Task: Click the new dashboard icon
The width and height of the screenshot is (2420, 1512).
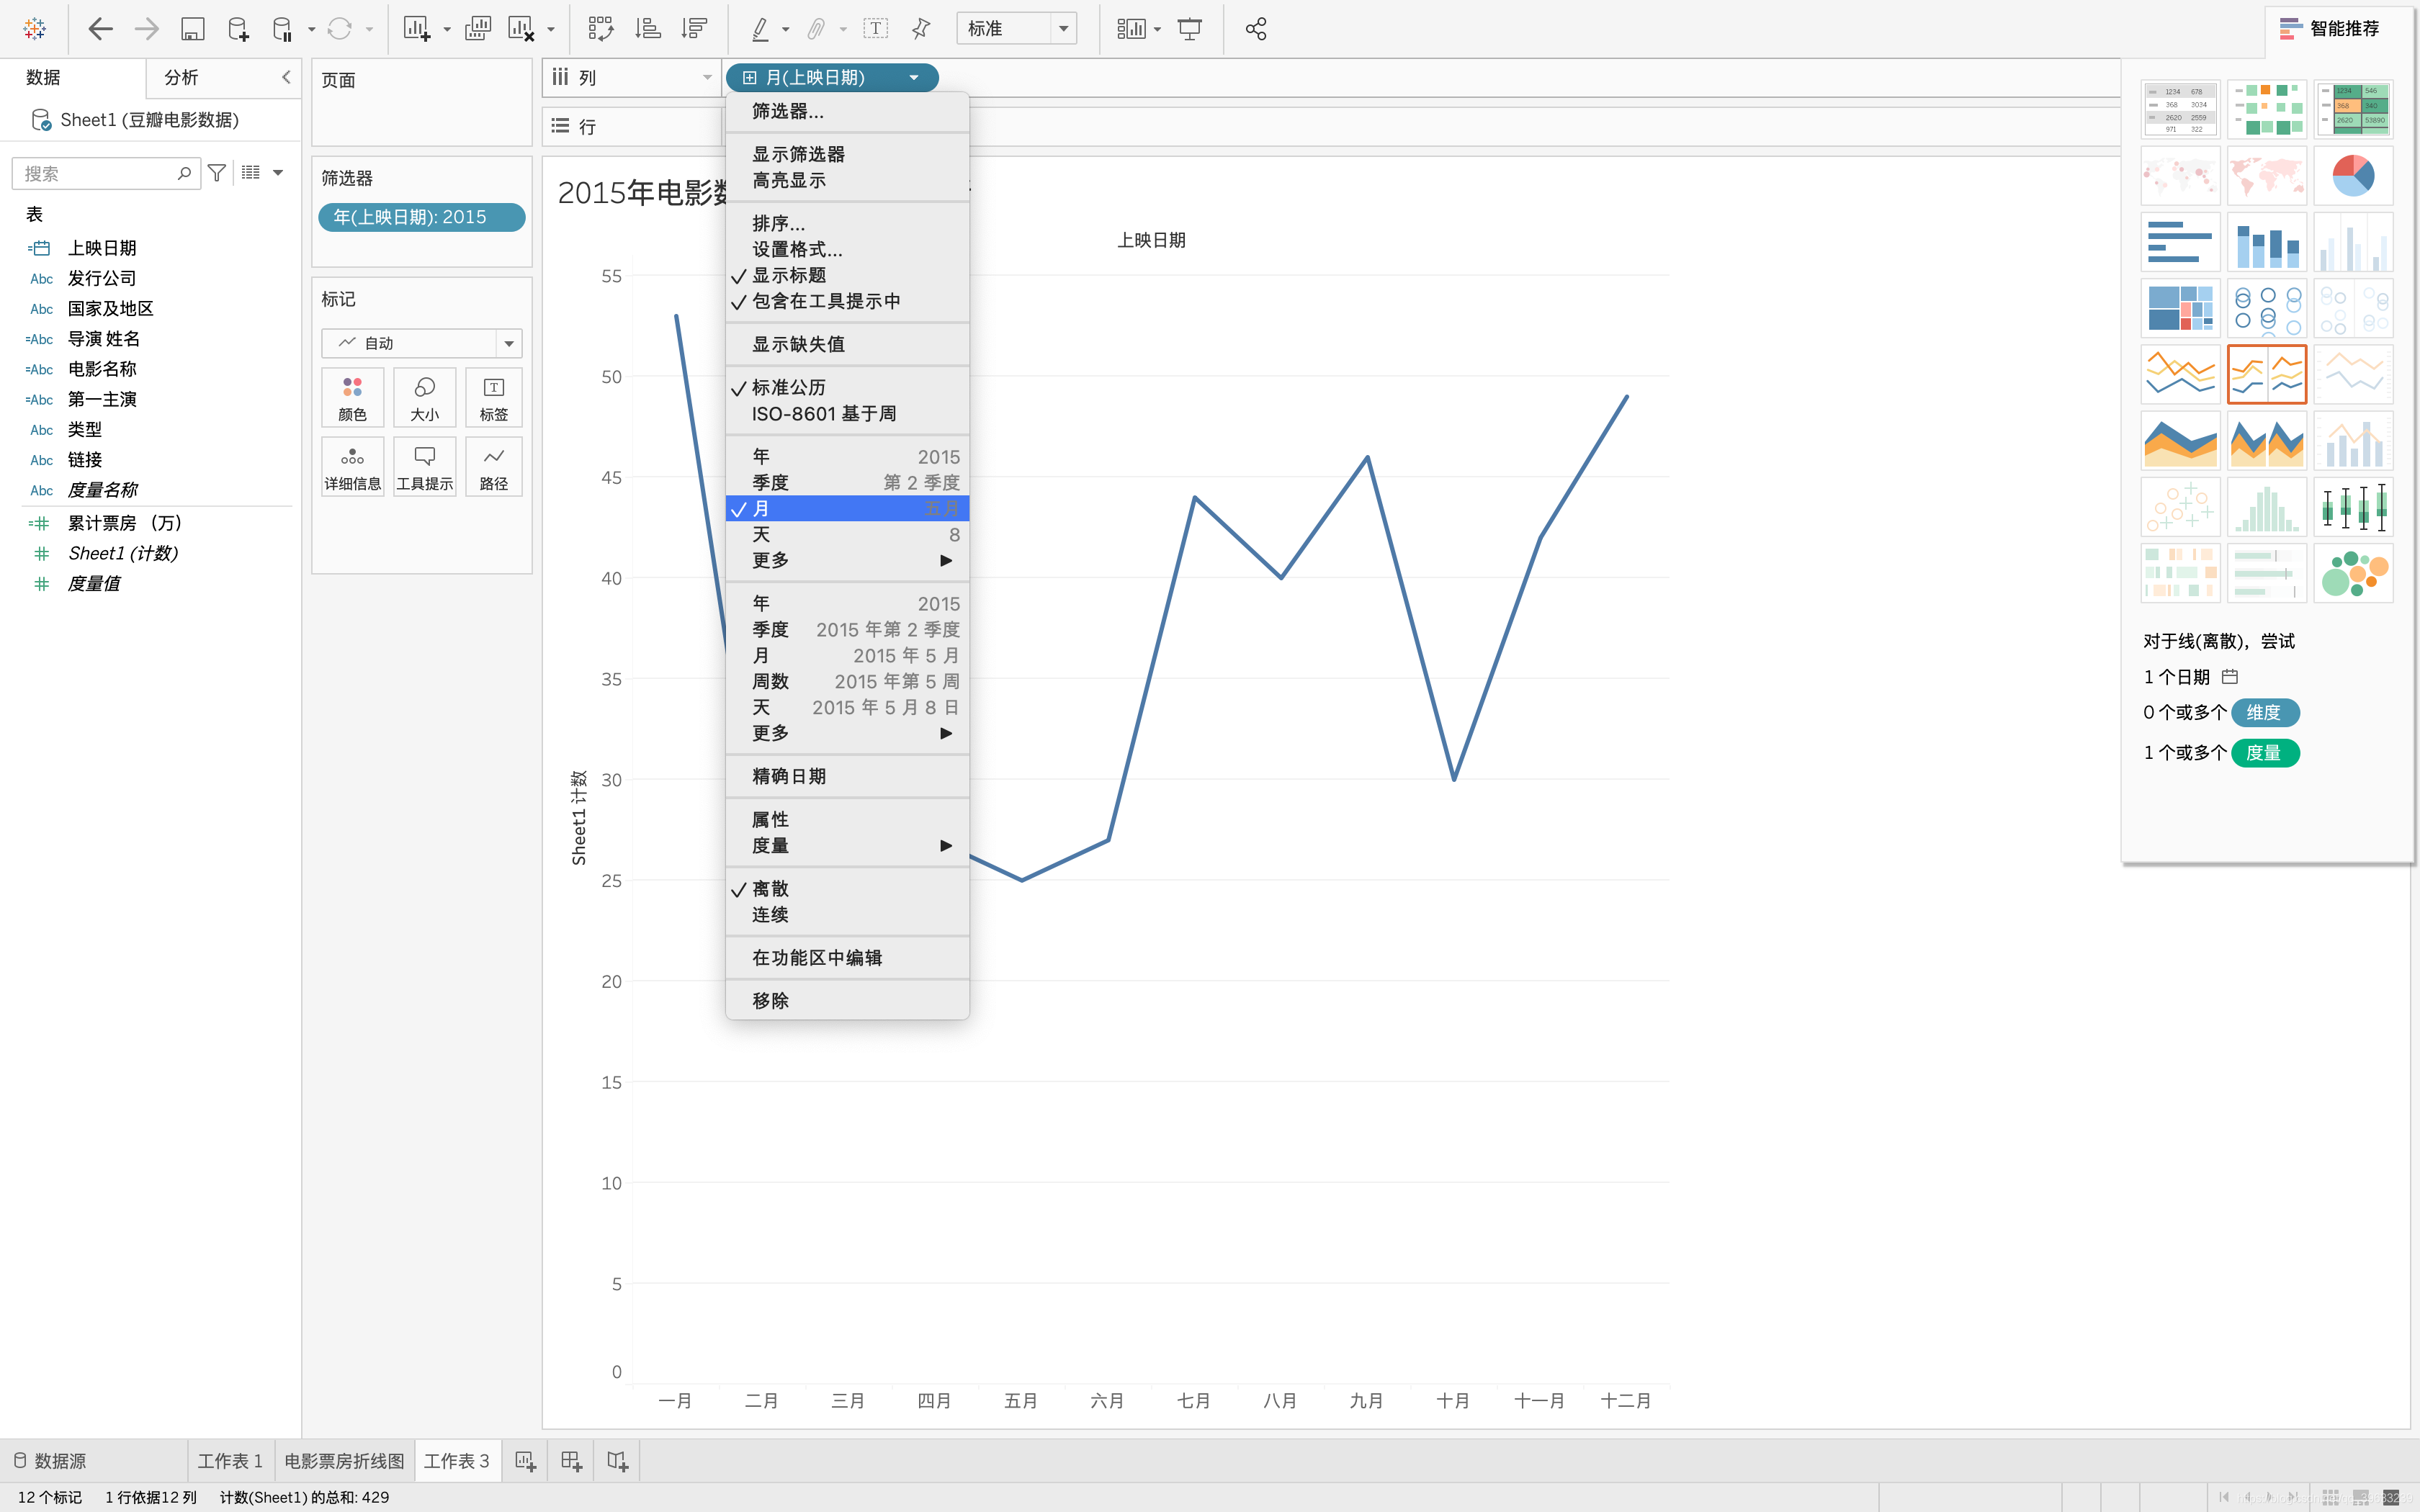Action: (571, 1461)
